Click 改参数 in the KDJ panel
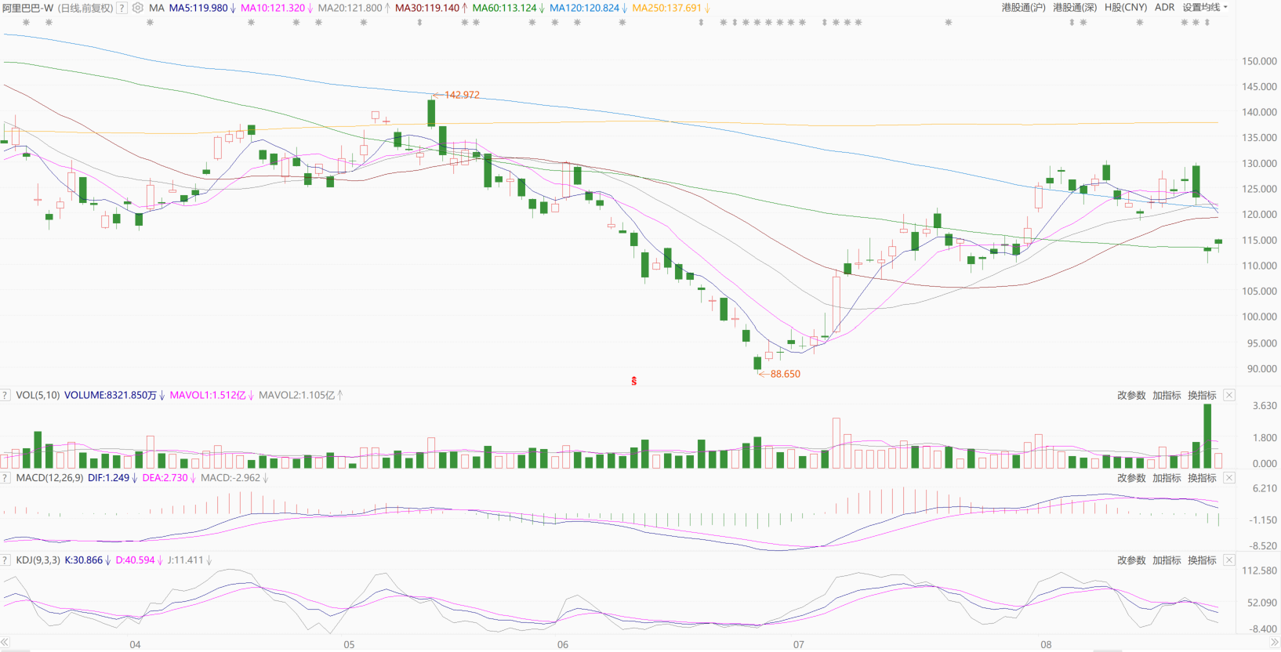Viewport: 1281px width, 652px height. tap(1131, 560)
